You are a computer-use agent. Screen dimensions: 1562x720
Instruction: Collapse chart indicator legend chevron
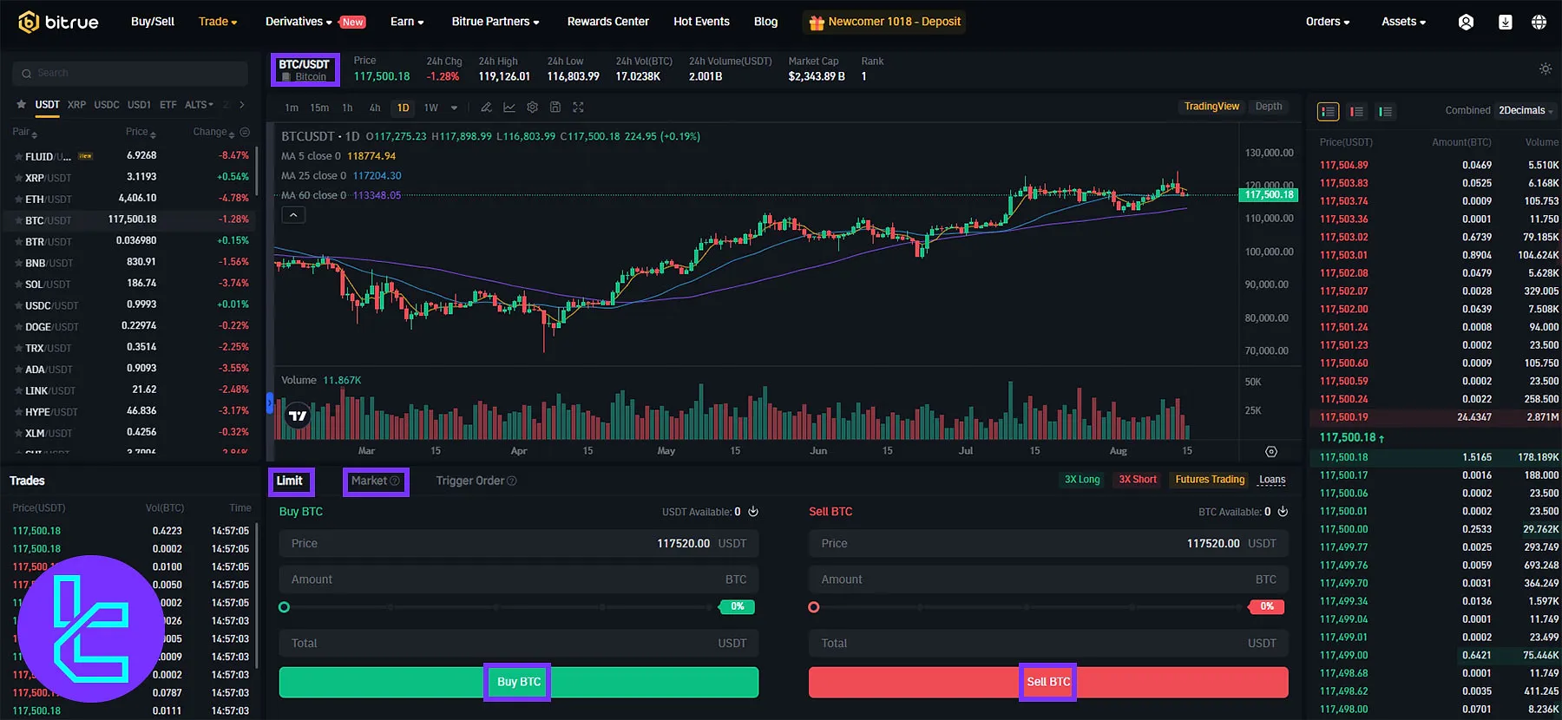(293, 215)
